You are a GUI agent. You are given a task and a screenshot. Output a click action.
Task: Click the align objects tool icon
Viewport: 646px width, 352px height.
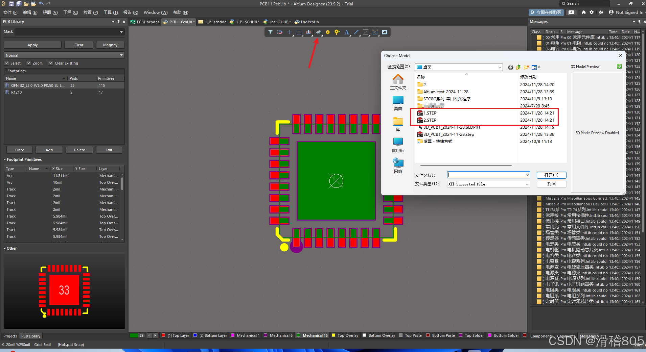pyautogui.click(x=308, y=32)
